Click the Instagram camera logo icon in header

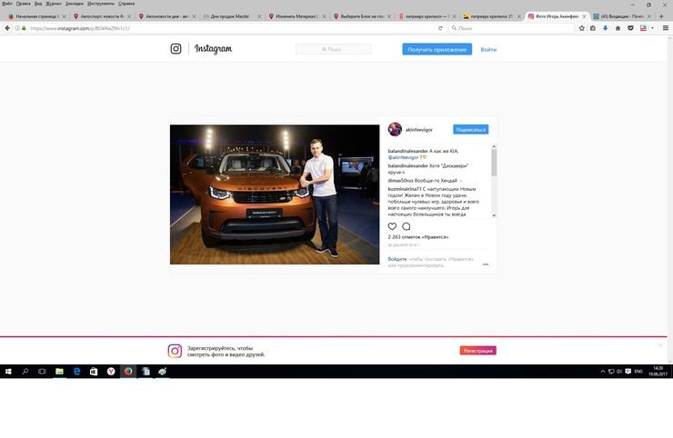176,49
